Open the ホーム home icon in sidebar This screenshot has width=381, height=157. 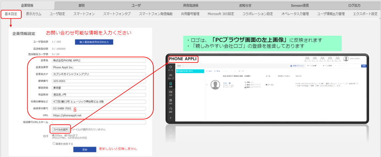171,67
